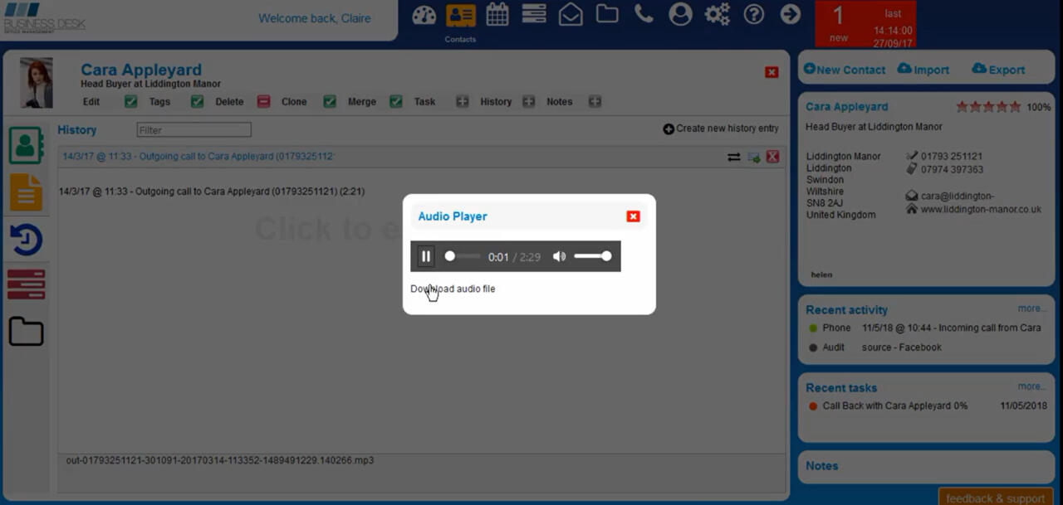Open the mail envelope icon

click(x=571, y=13)
